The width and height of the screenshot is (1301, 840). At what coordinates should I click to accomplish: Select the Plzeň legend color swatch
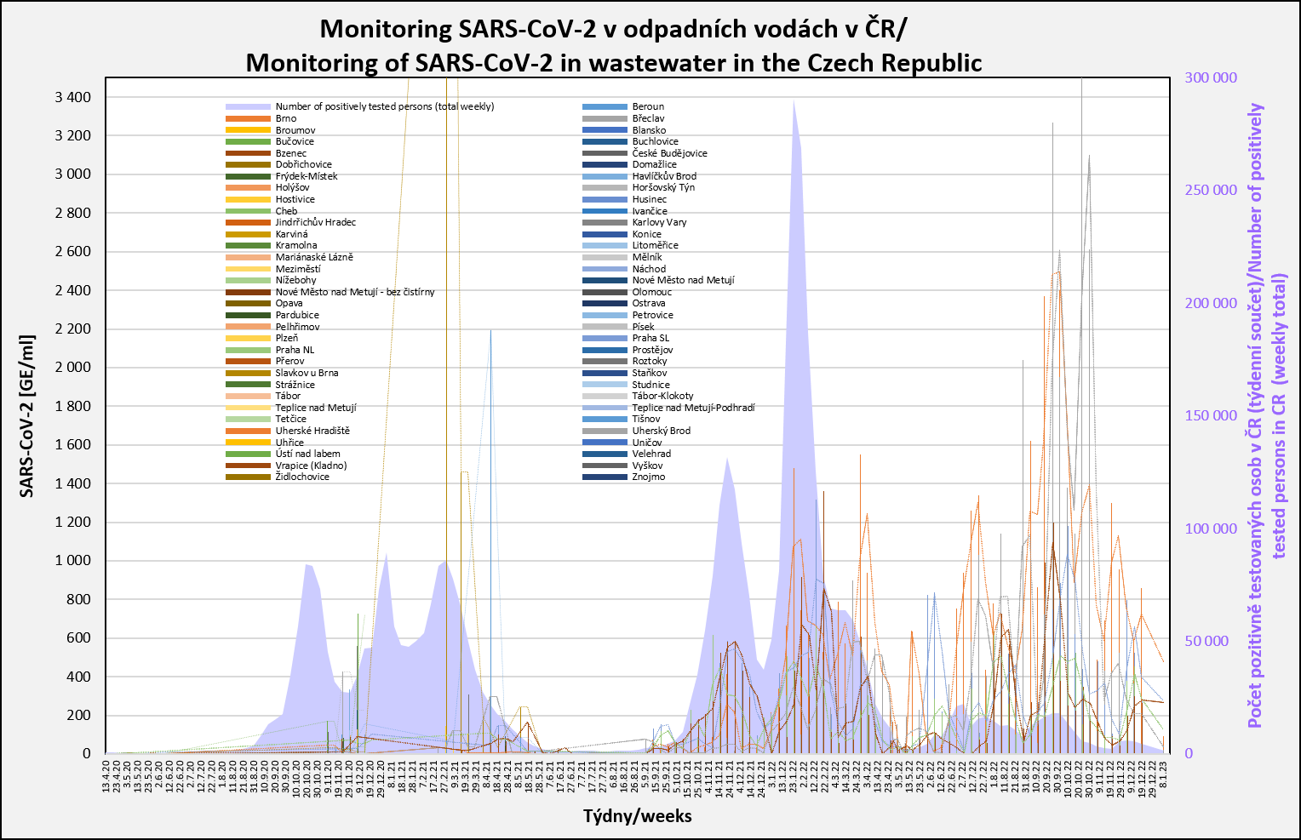pos(248,338)
